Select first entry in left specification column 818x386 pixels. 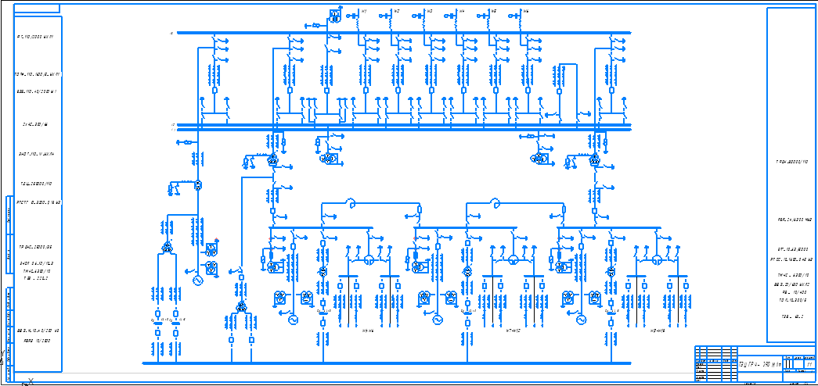(39, 37)
